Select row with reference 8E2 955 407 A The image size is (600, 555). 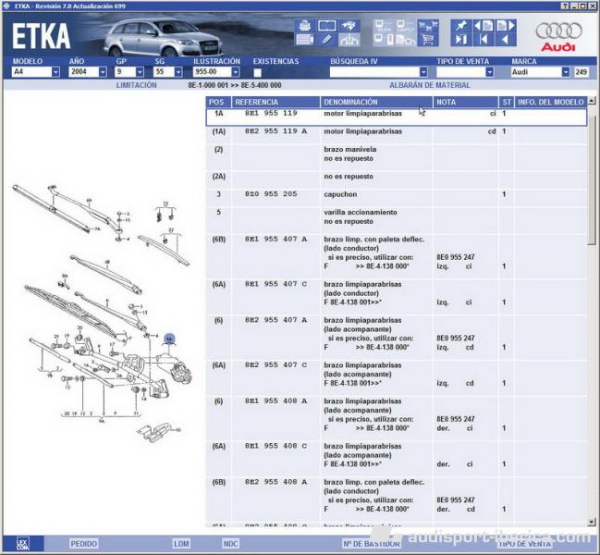coord(397,338)
